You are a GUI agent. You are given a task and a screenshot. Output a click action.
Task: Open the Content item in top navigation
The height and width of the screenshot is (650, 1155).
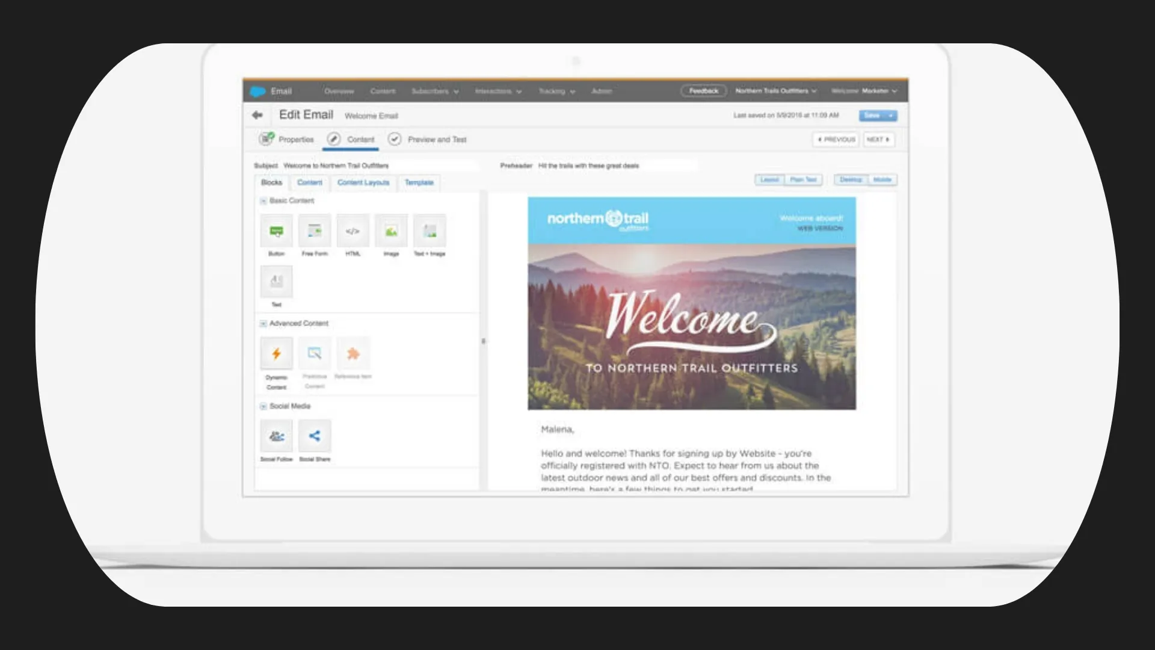(383, 91)
